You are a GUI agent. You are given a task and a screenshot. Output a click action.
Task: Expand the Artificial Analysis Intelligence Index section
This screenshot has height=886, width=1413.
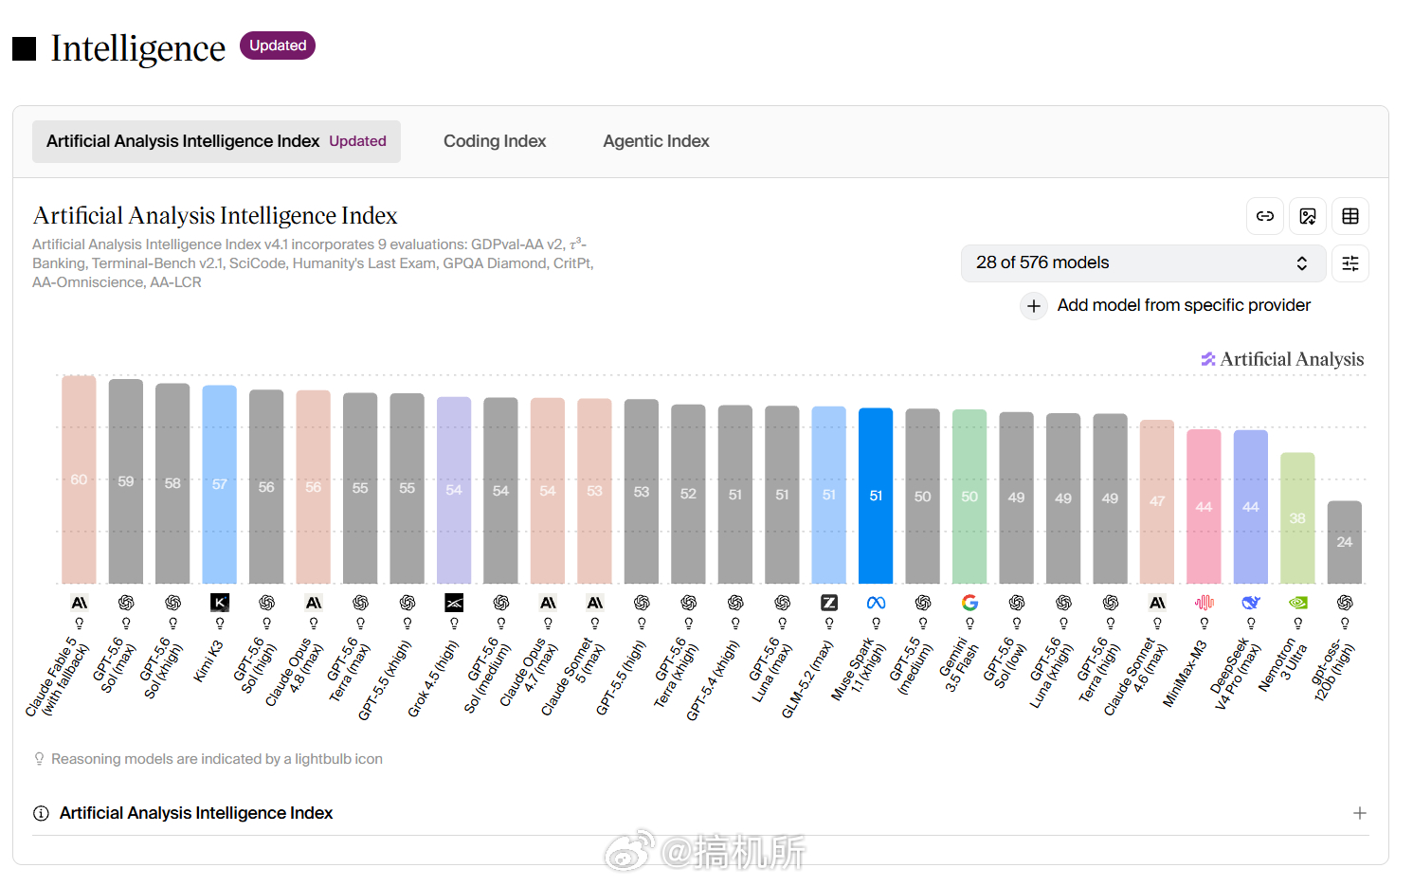tap(1360, 813)
